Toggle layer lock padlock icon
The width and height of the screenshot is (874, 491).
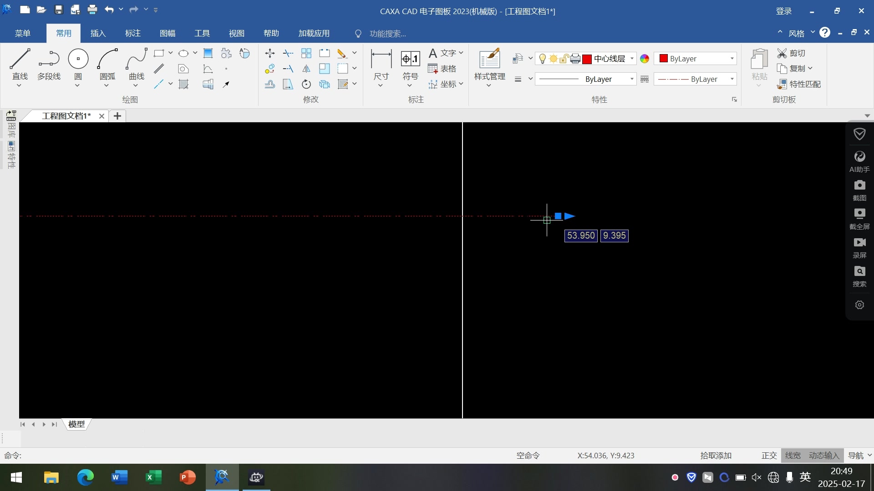pyautogui.click(x=564, y=59)
